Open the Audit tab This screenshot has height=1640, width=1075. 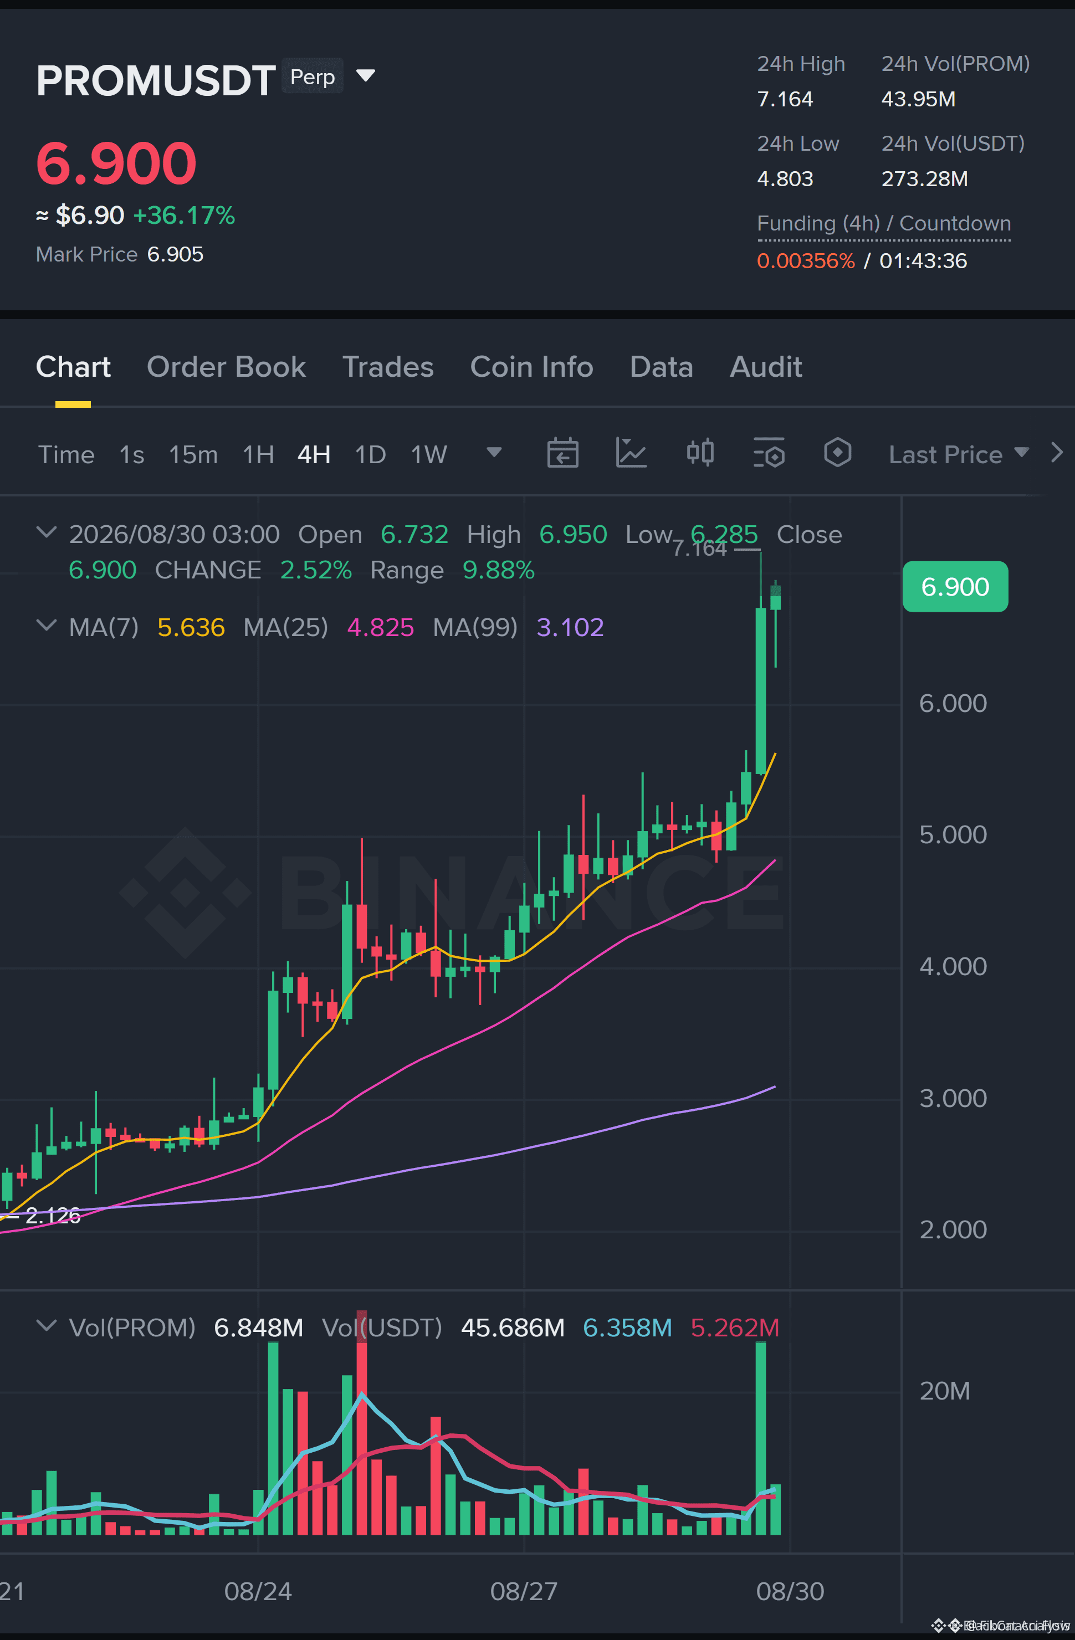(x=766, y=367)
